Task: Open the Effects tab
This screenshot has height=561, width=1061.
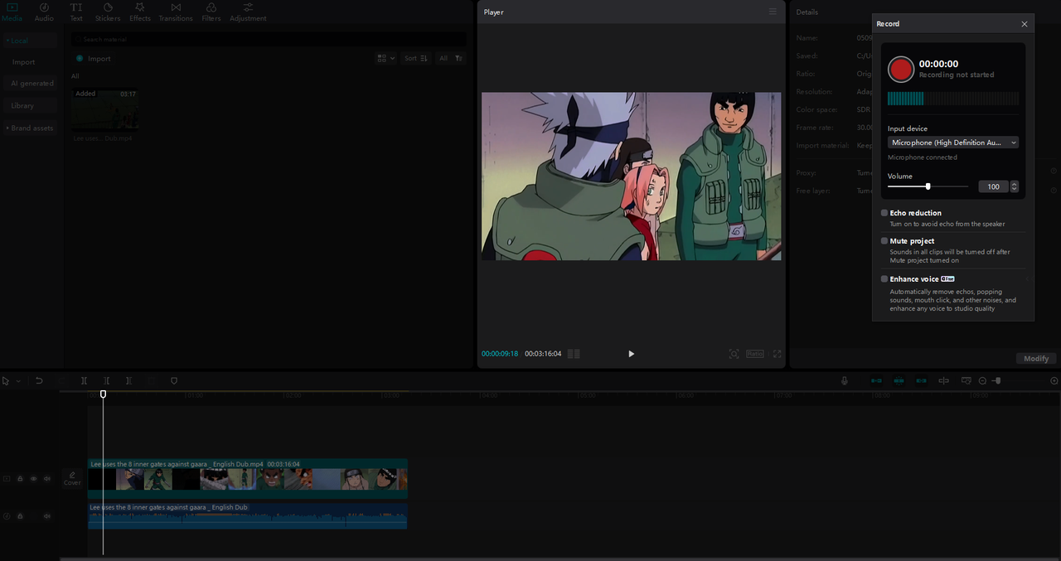Action: click(140, 12)
